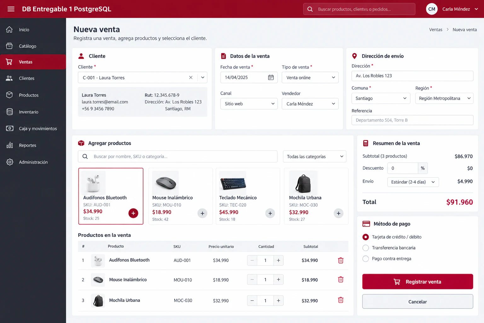Delete Mochila Urbana row with trash icon
484x323 pixels.
[x=341, y=300]
